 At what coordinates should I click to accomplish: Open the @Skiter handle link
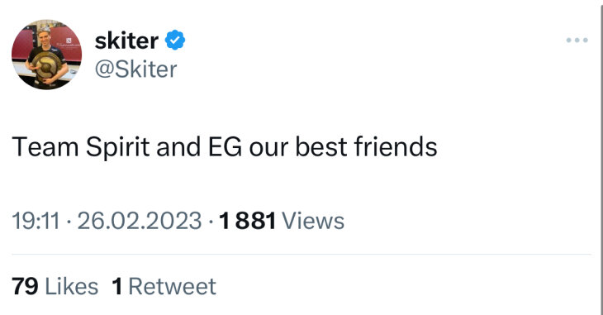pyautogui.click(x=135, y=69)
